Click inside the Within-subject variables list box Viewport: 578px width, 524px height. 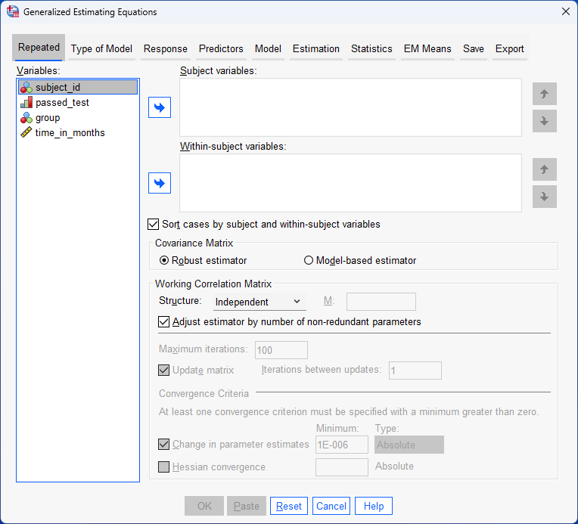(350, 183)
